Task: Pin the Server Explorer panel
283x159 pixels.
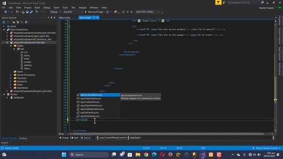Action: pyautogui.click(x=51, y=18)
